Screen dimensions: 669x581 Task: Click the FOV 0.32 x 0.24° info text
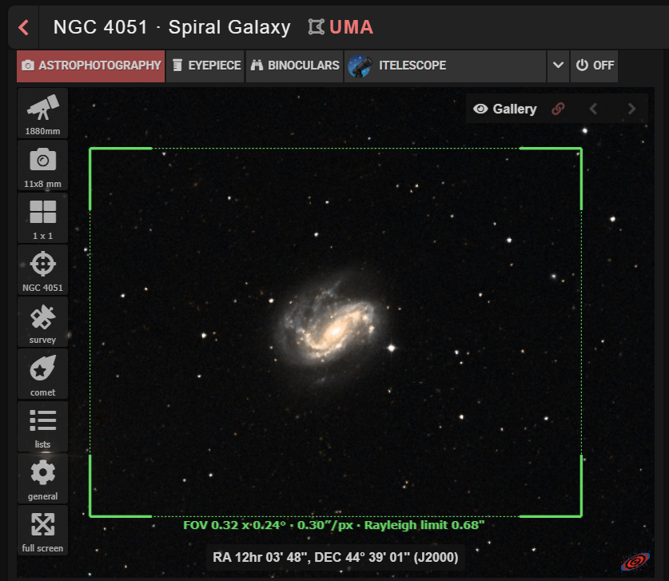(333, 525)
